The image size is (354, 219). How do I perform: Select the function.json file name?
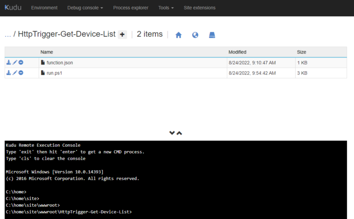(x=60, y=63)
